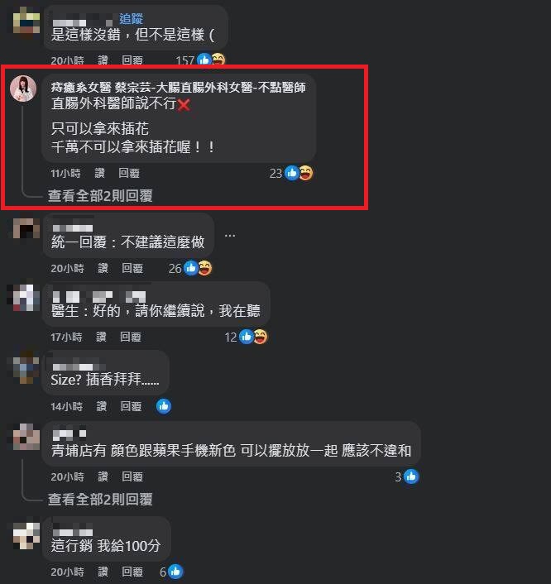Click the like reaction icon beside count 23
The image size is (551, 584).
pyautogui.click(x=292, y=173)
